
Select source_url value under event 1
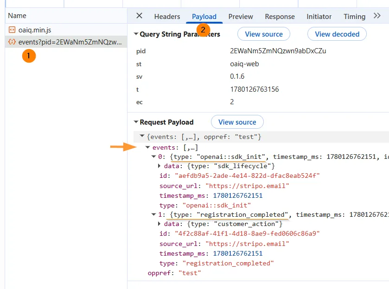tap(247, 244)
